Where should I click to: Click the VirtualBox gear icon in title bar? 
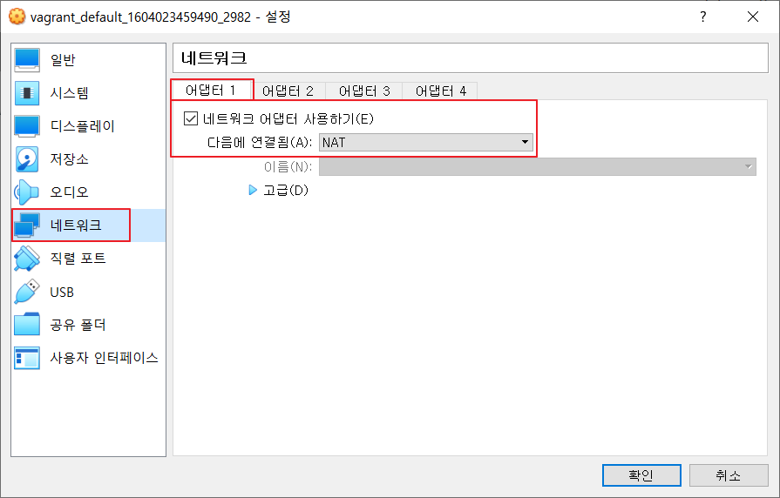coord(17,17)
